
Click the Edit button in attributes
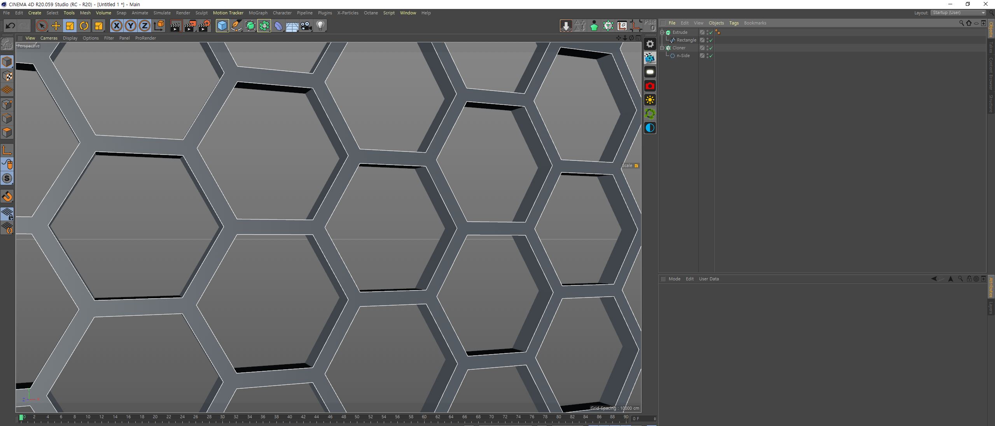(689, 279)
